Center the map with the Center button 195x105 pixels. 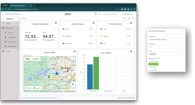coord(28,88)
